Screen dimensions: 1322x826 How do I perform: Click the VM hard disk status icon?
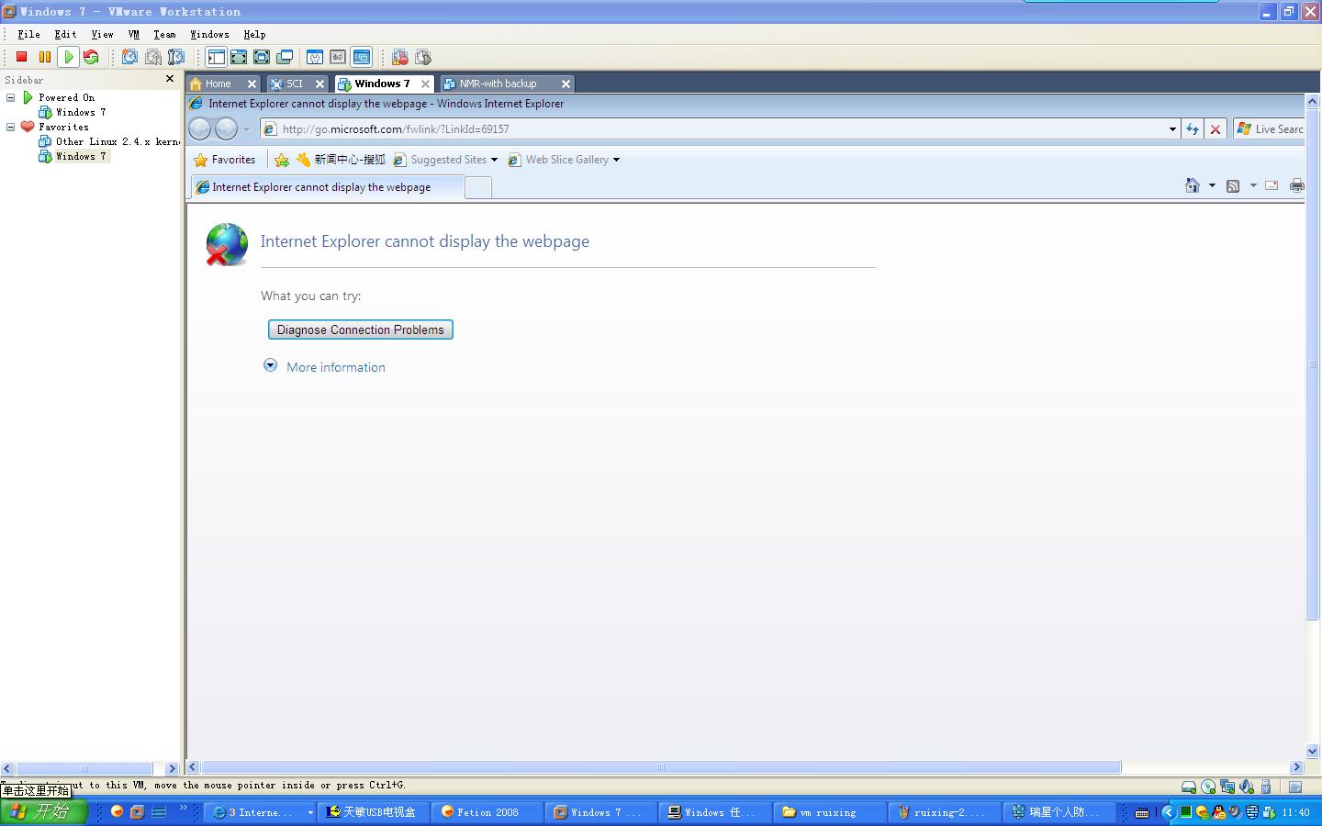pos(1189,787)
